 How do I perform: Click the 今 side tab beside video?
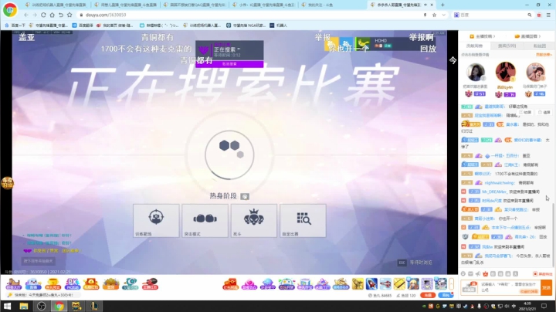click(x=453, y=60)
